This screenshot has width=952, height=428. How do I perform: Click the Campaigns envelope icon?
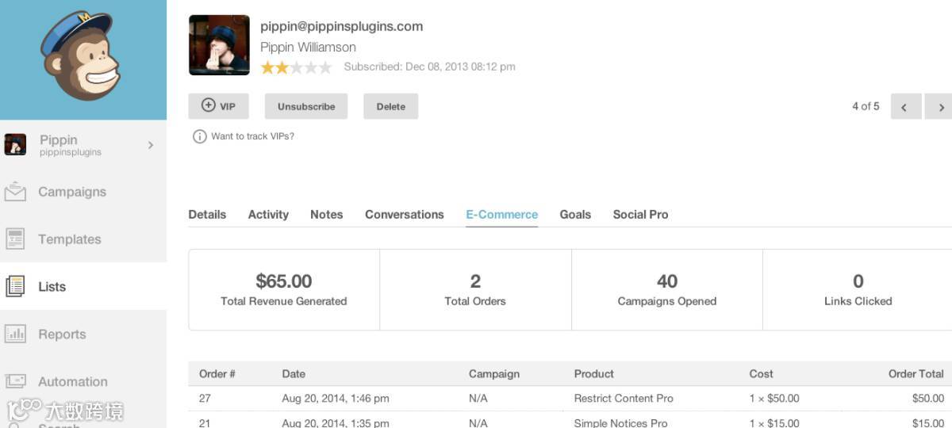tap(15, 192)
